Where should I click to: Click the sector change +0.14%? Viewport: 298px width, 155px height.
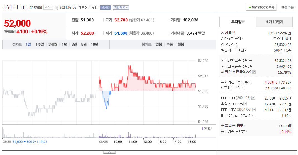(285, 132)
